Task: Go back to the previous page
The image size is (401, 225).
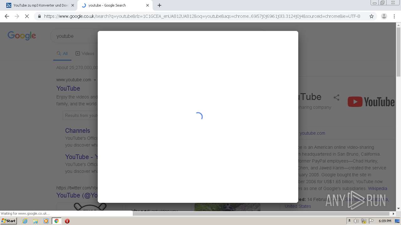Action: coord(7,16)
